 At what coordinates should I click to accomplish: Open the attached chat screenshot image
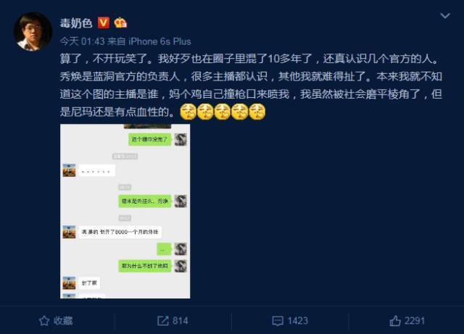125,212
